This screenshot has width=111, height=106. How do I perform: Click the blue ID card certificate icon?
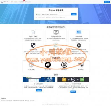click(x=79, y=32)
